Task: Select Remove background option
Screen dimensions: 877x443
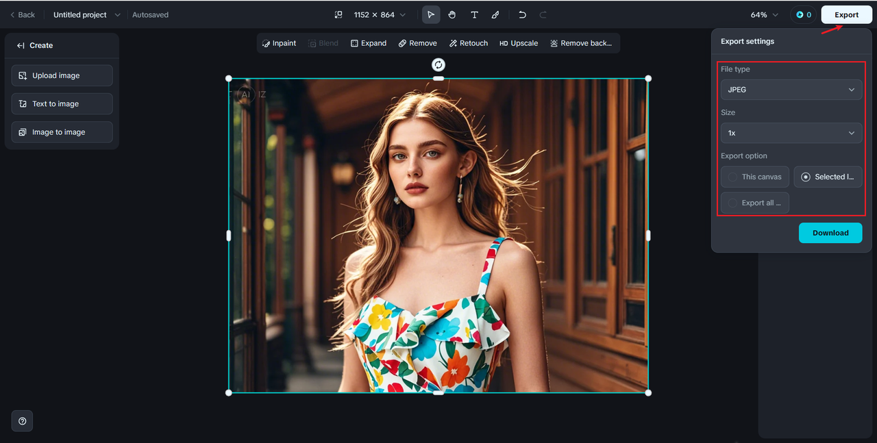Action: click(581, 43)
